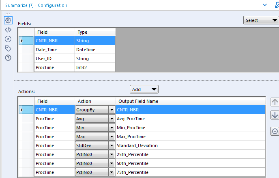Click the three dots grip above sidebar
The width and height of the screenshot is (279, 178).
click(x=8, y=14)
